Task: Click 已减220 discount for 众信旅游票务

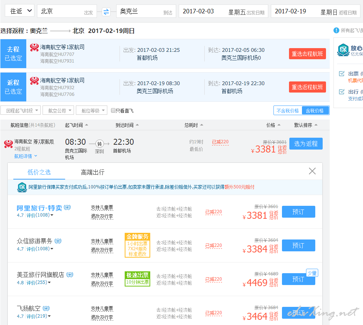Action: pos(214,245)
